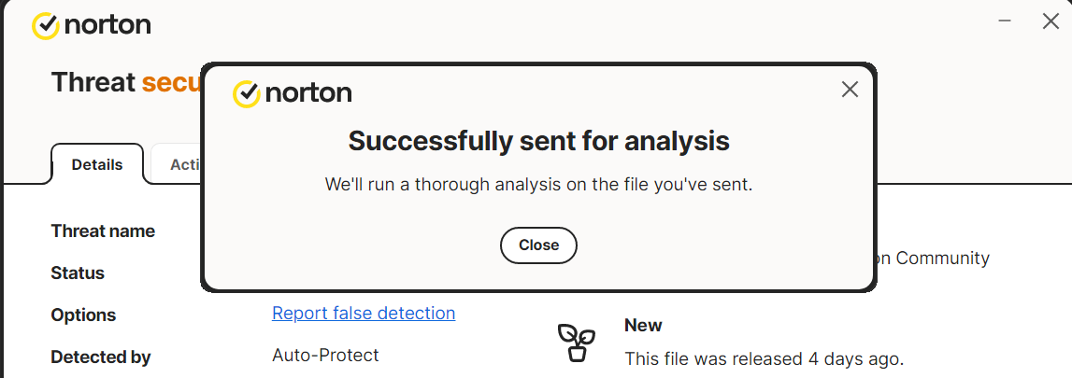Image resolution: width=1072 pixels, height=378 pixels.
Task: Click the 'Successfully sent for analysis' heading
Action: tap(538, 141)
